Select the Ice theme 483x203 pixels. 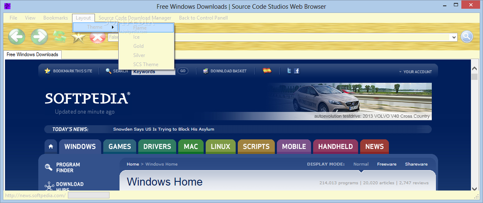coord(146,37)
